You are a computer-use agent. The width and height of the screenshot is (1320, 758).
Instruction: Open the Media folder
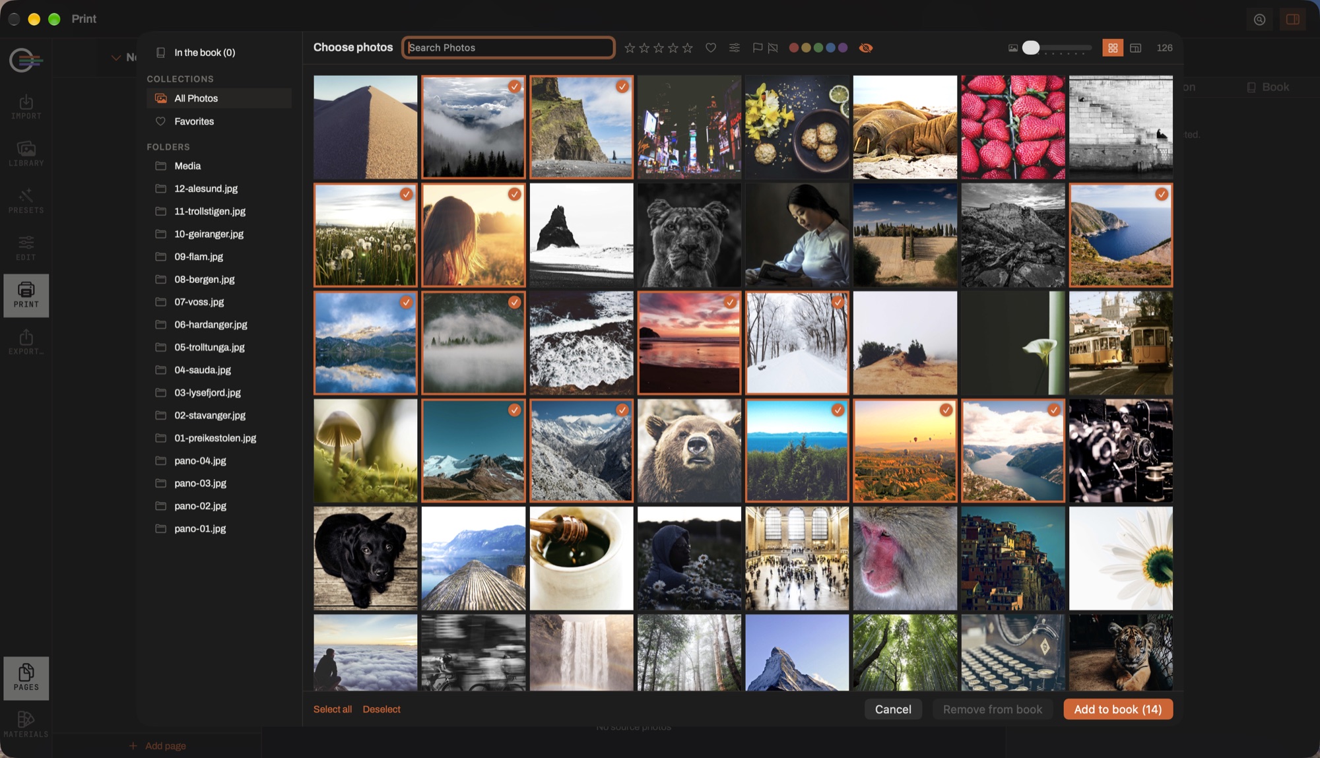(219, 166)
